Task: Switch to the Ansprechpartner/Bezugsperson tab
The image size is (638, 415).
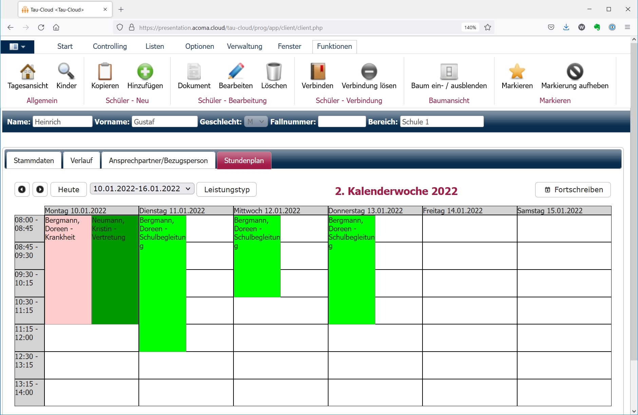Action: pyautogui.click(x=158, y=160)
